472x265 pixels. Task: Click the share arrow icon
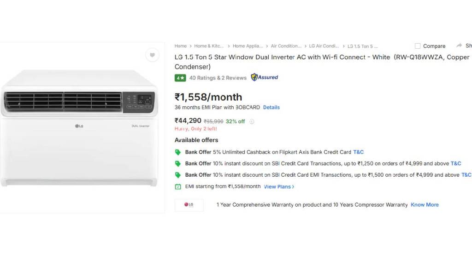(x=459, y=46)
